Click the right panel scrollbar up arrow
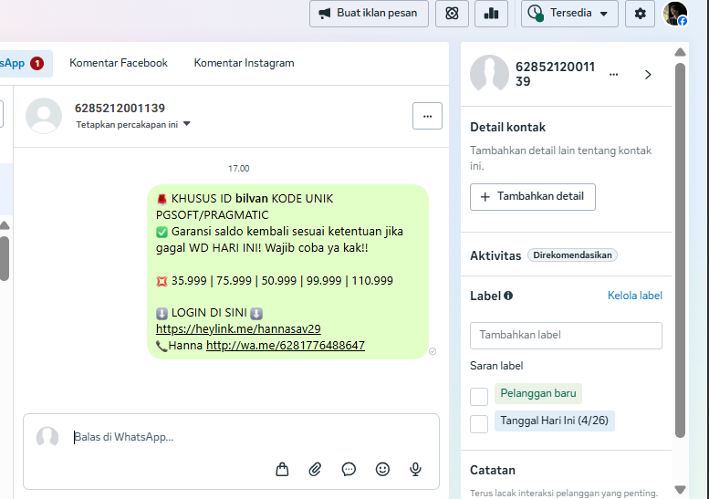Image resolution: width=709 pixels, height=499 pixels. tap(680, 52)
